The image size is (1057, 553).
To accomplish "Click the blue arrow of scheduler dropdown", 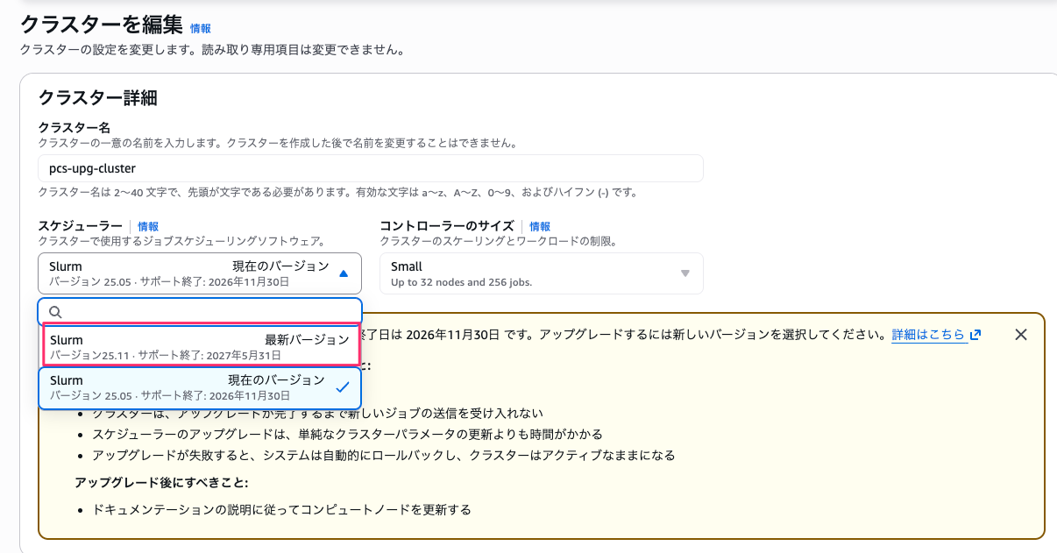I will [x=344, y=273].
